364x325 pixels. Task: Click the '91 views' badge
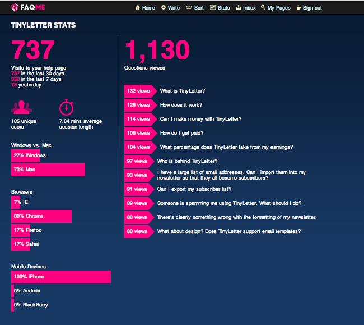139,189
